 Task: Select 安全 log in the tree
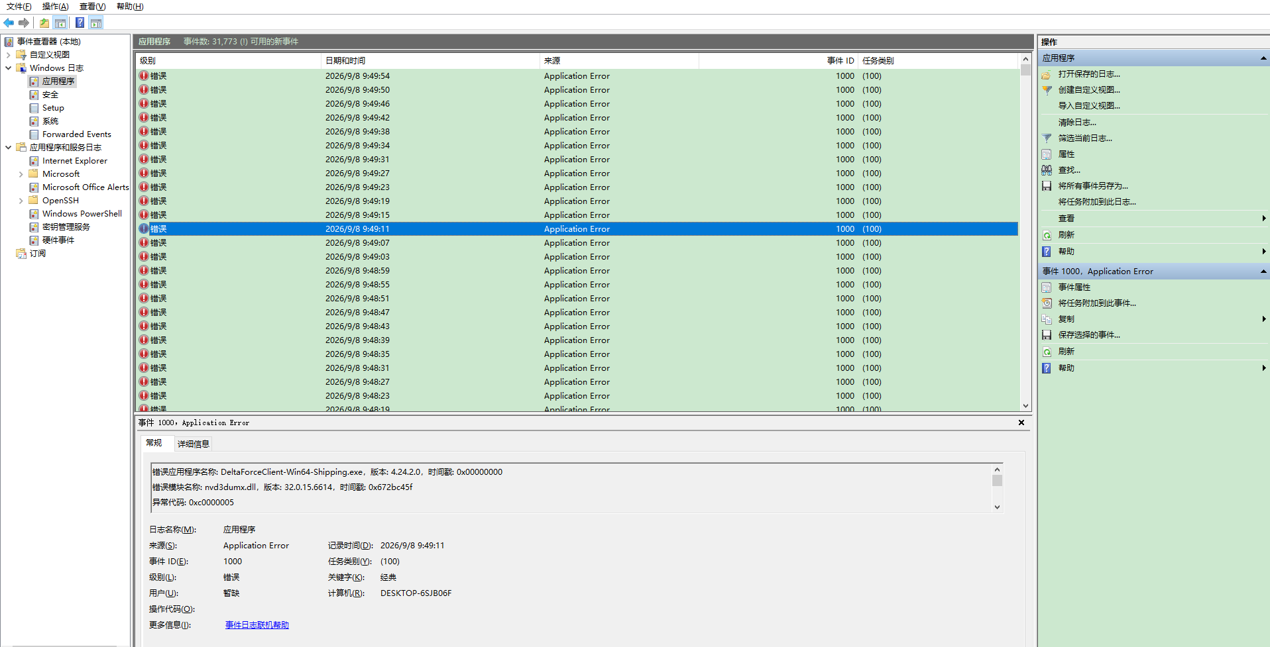pos(50,95)
